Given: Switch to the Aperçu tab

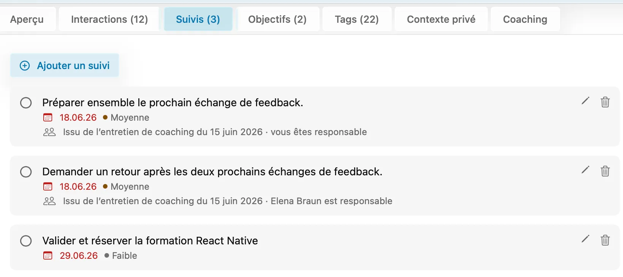Looking at the screenshot, I should (27, 19).
